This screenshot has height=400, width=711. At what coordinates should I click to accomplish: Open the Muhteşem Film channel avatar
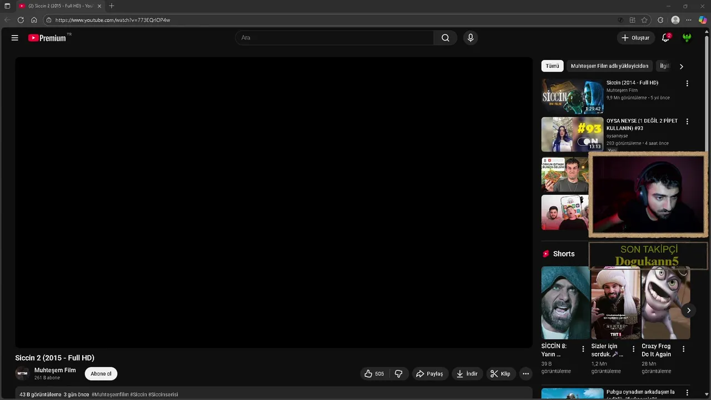(x=22, y=374)
